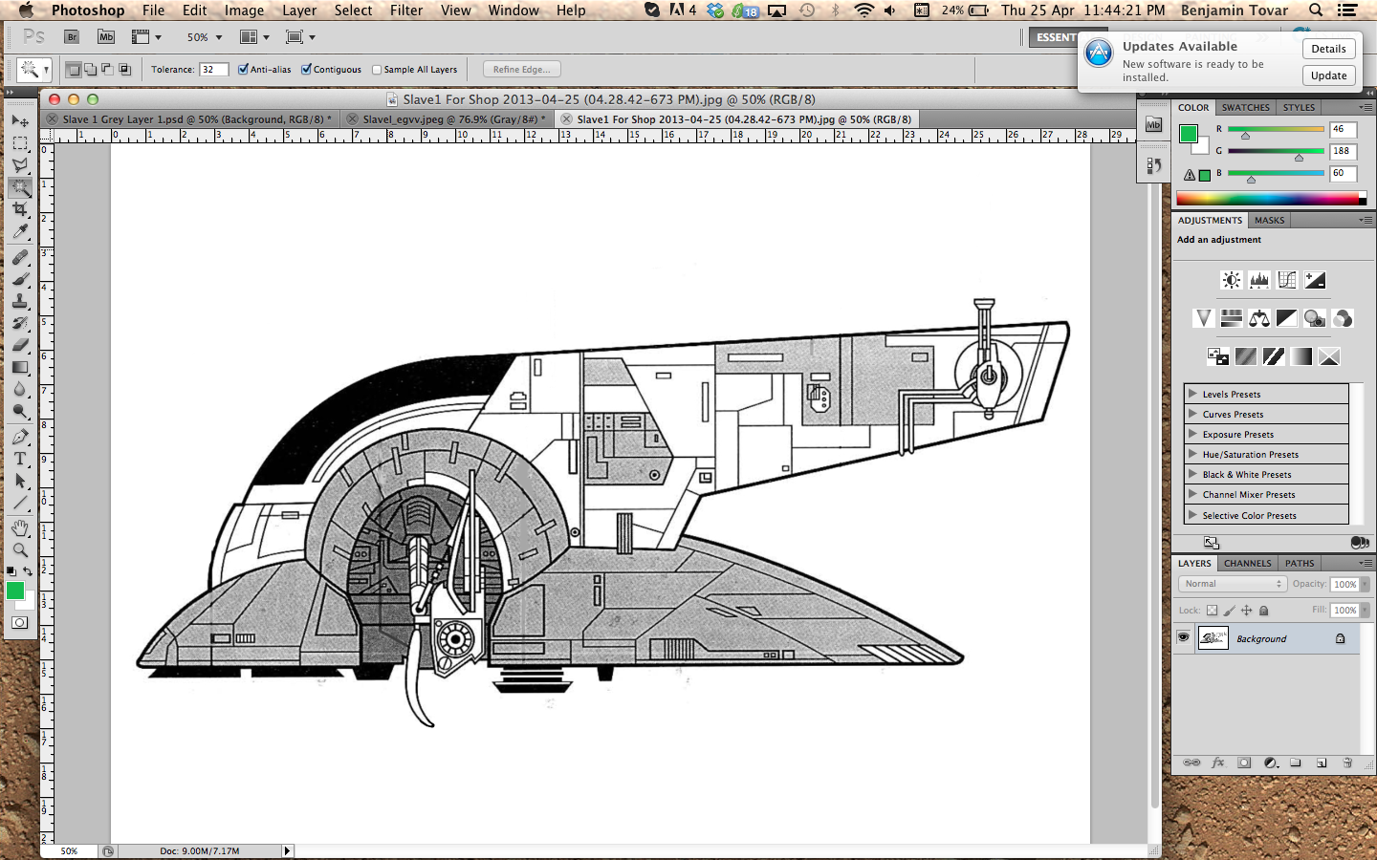Select the Eyedropper tool
Viewport: 1377px width, 860px height.
click(19, 231)
